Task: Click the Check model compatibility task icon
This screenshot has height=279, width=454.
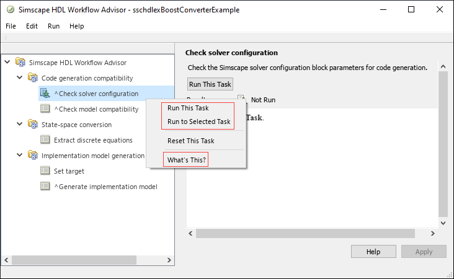Action: point(45,109)
